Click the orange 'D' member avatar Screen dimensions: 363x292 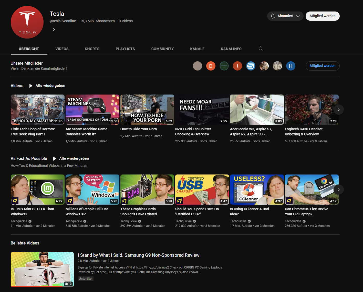[x=211, y=66]
